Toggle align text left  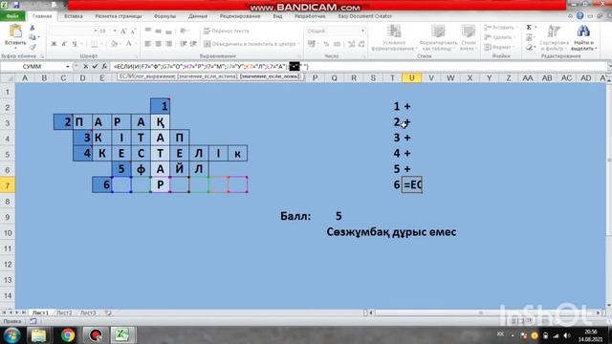pos(148,44)
